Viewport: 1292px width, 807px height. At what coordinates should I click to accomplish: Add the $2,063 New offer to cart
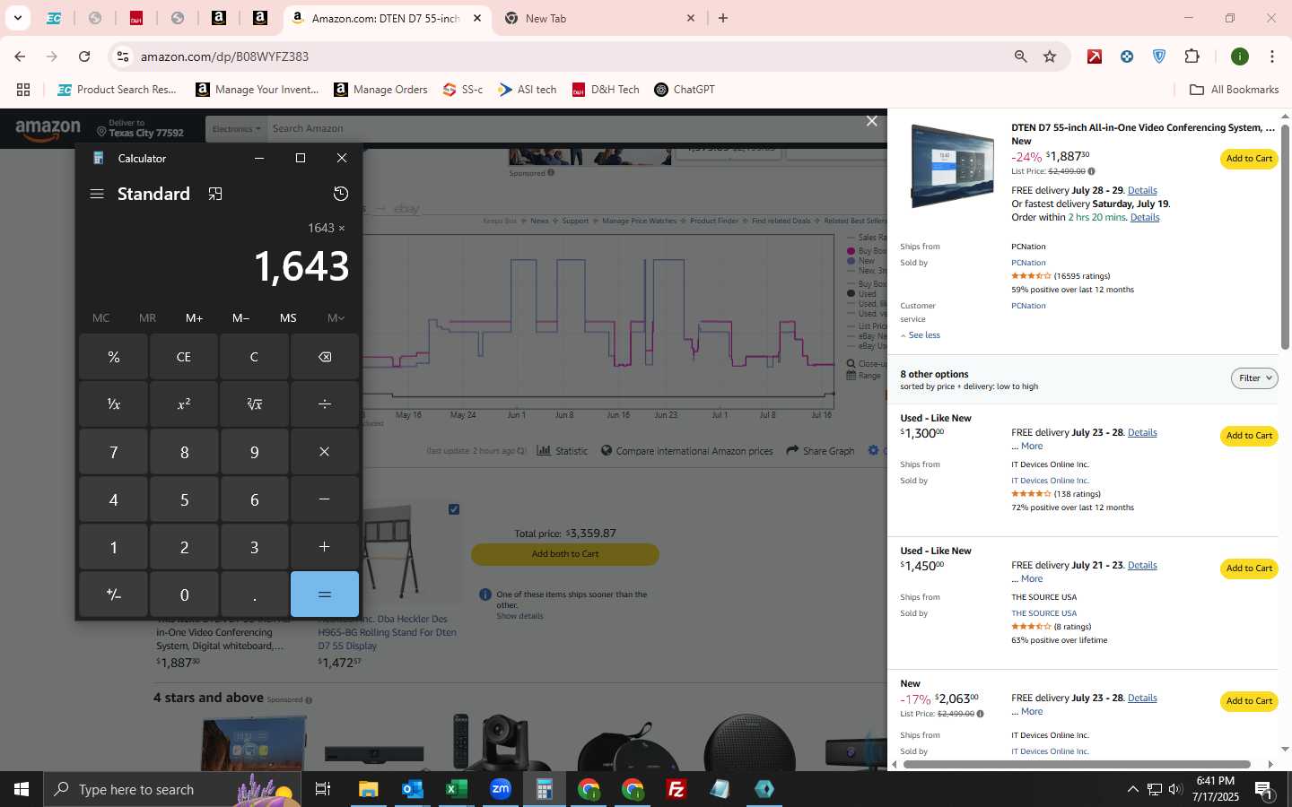click(1249, 701)
